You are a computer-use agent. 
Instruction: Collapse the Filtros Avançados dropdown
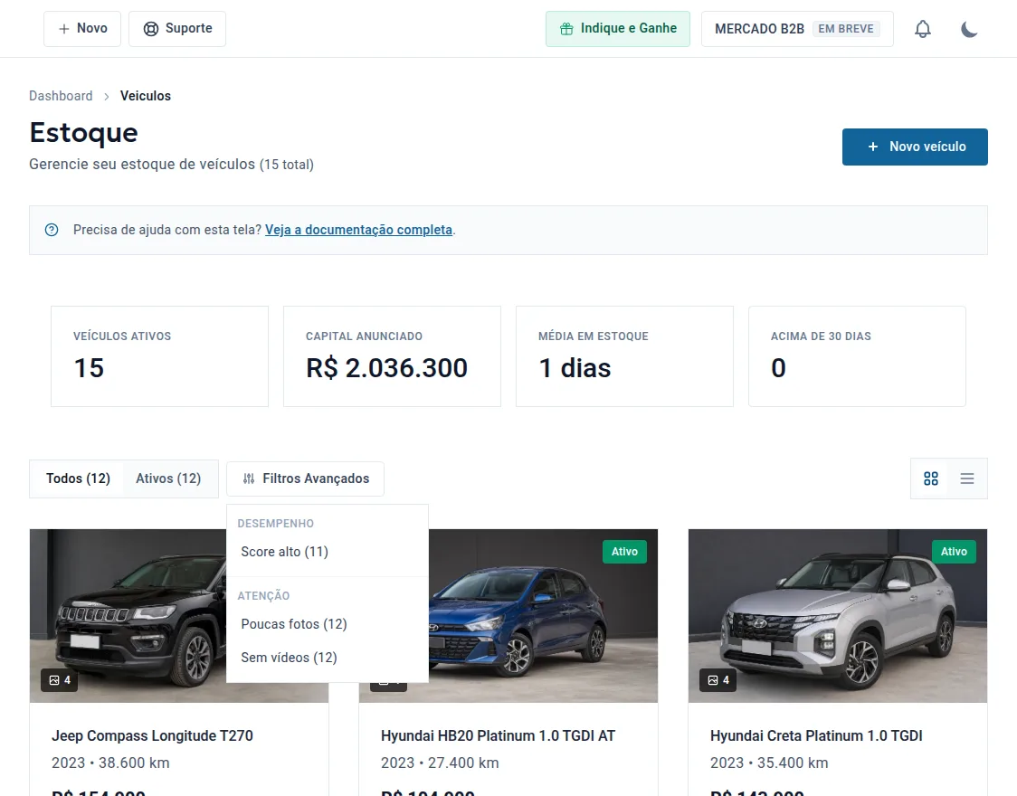(x=306, y=479)
